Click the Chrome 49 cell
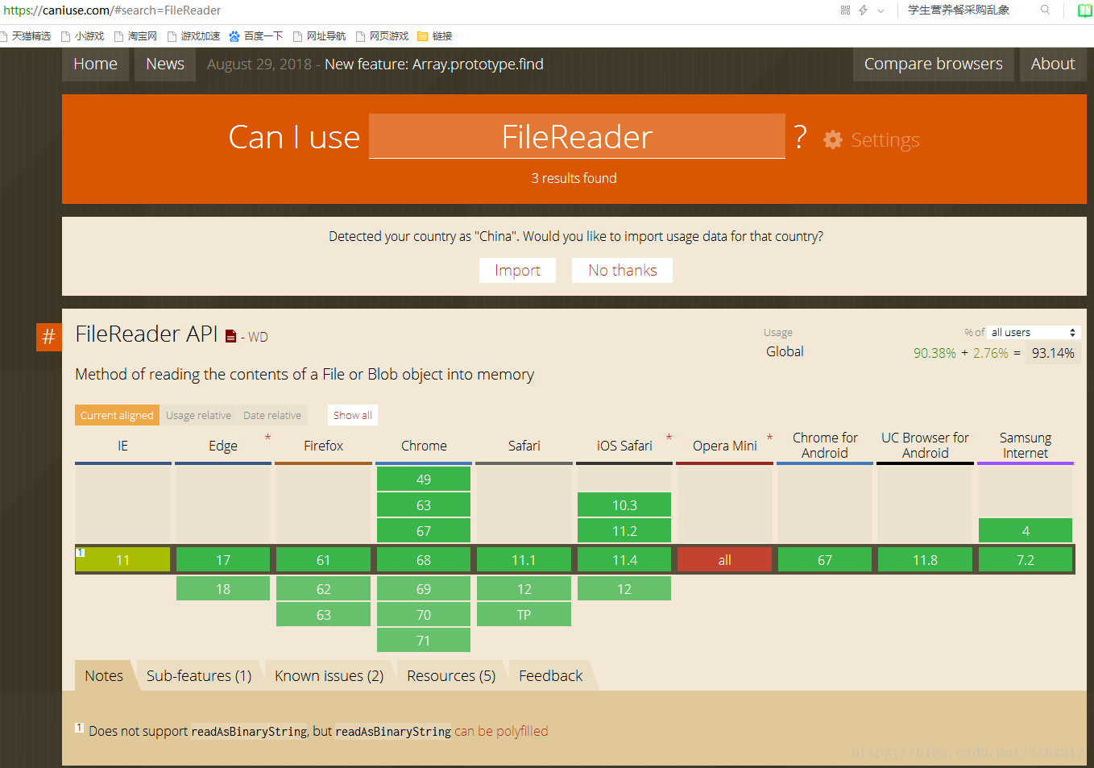 424,479
